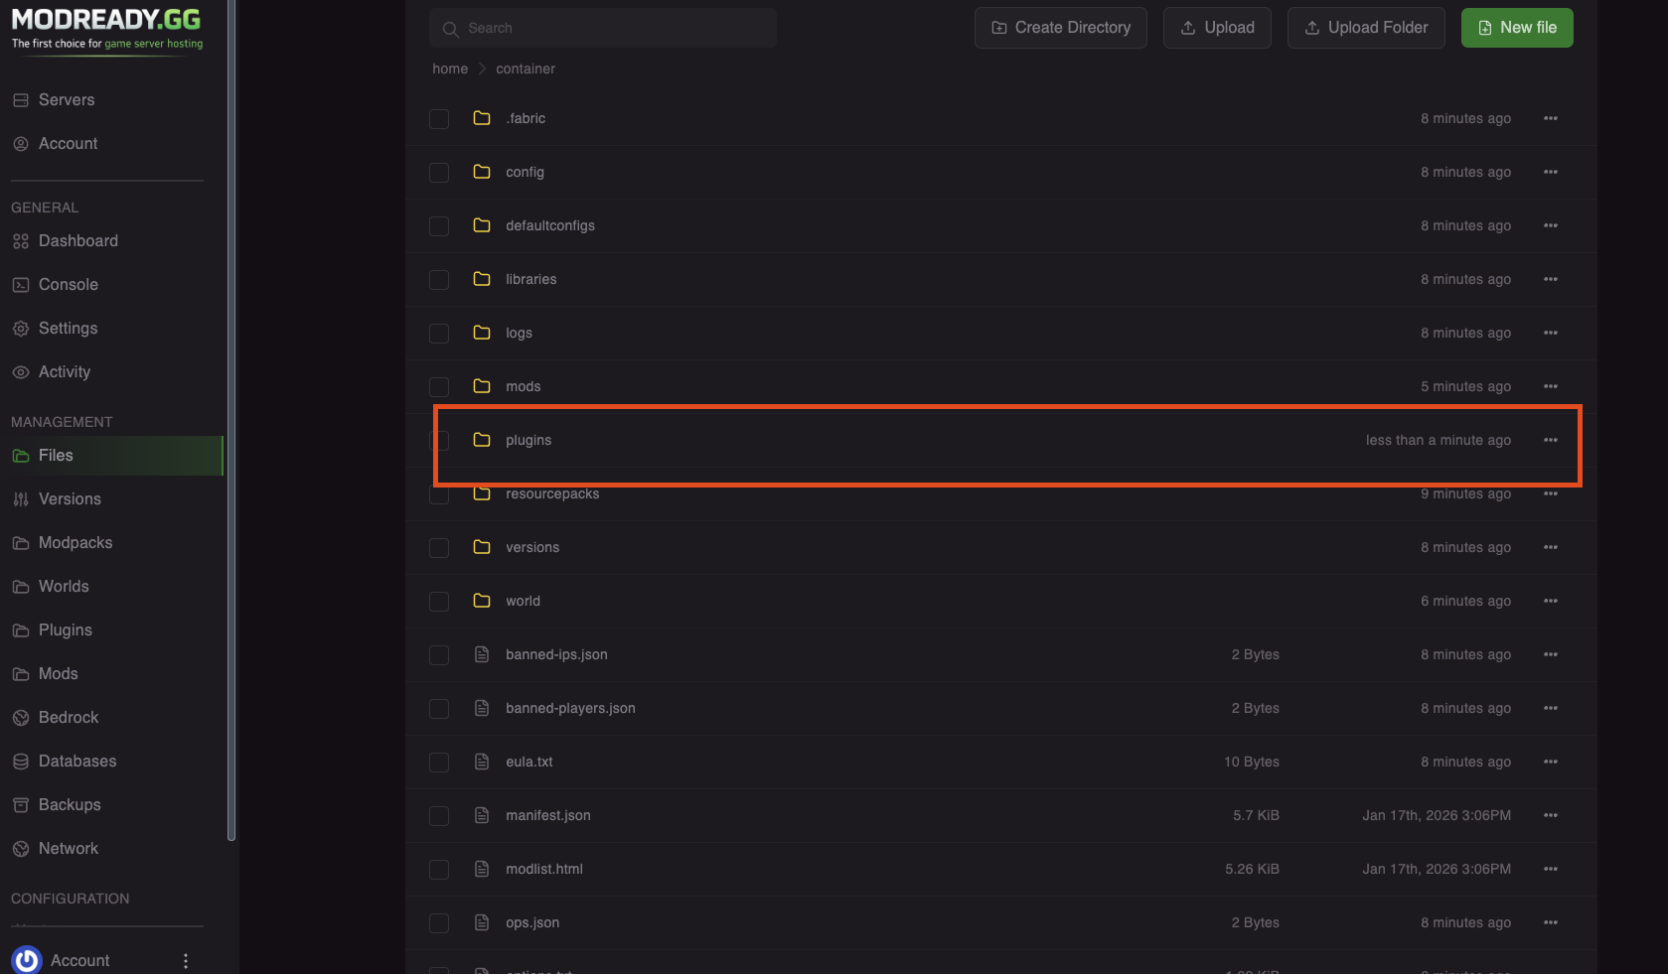
Task: Open the Network settings from the sidebar
Action: (68, 848)
